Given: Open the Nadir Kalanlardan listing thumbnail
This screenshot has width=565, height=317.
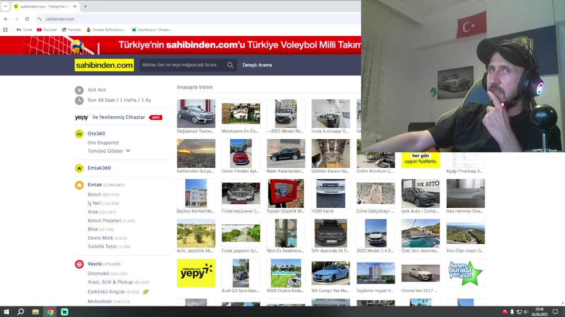Looking at the screenshot, I should [286, 154].
